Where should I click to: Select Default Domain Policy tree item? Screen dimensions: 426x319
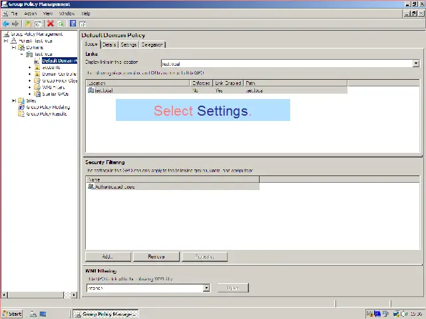click(x=59, y=60)
